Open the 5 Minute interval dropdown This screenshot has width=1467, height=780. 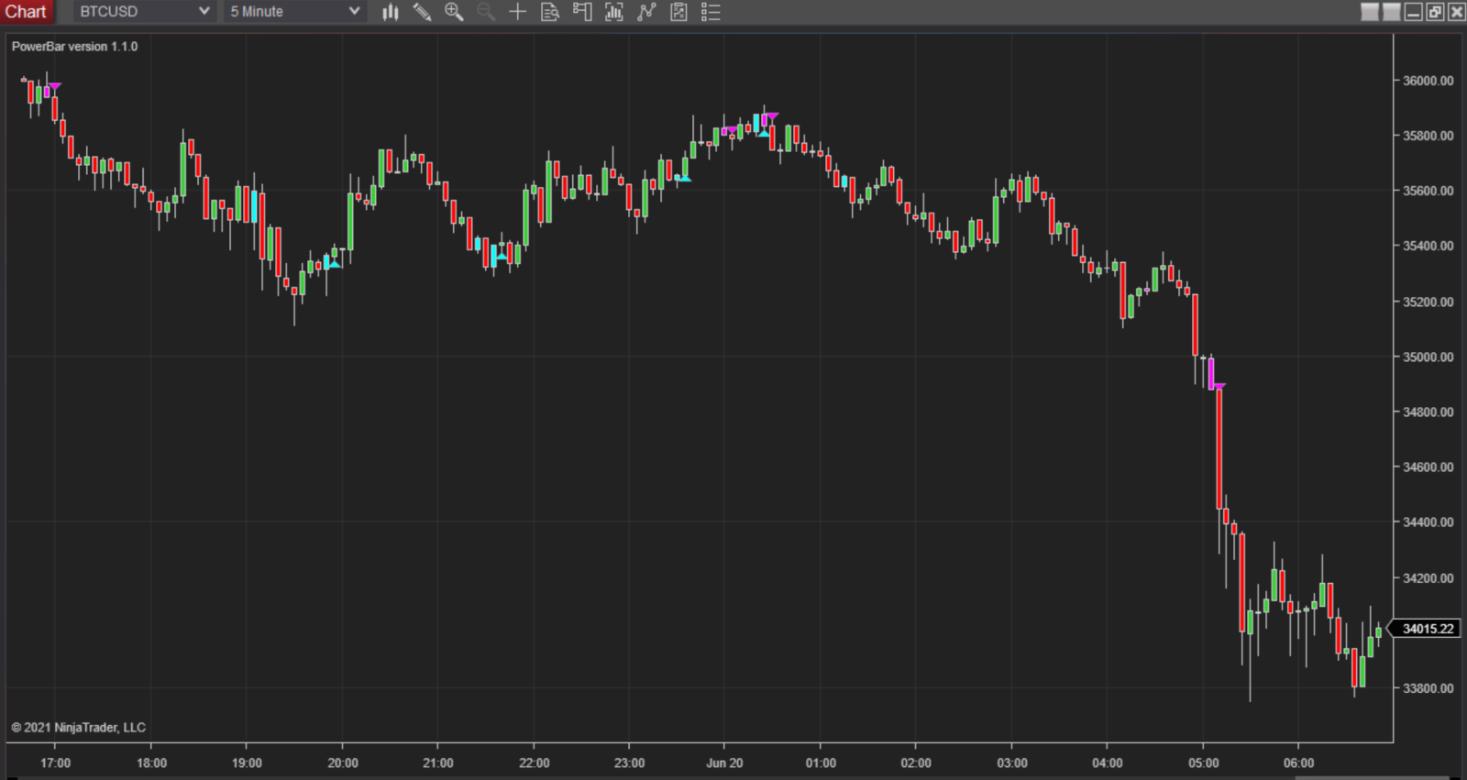pos(295,11)
